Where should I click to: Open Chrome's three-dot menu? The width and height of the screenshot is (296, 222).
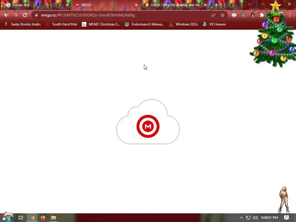[290, 15]
